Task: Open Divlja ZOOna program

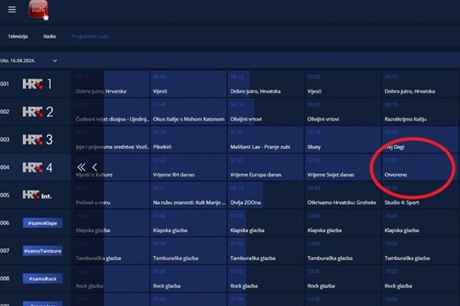Action: pos(265,195)
